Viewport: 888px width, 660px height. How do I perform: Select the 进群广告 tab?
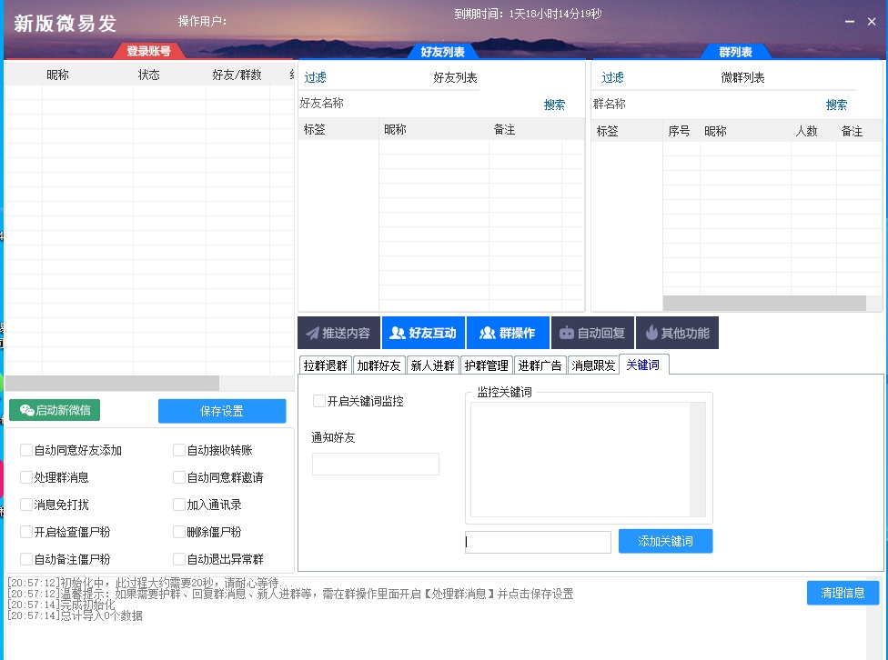pyautogui.click(x=540, y=365)
